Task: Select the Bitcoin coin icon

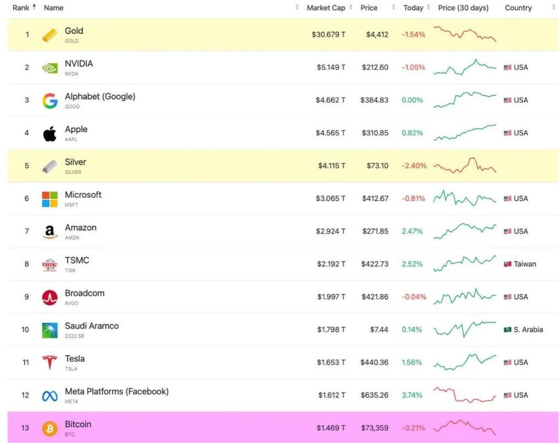Action: coord(50,428)
